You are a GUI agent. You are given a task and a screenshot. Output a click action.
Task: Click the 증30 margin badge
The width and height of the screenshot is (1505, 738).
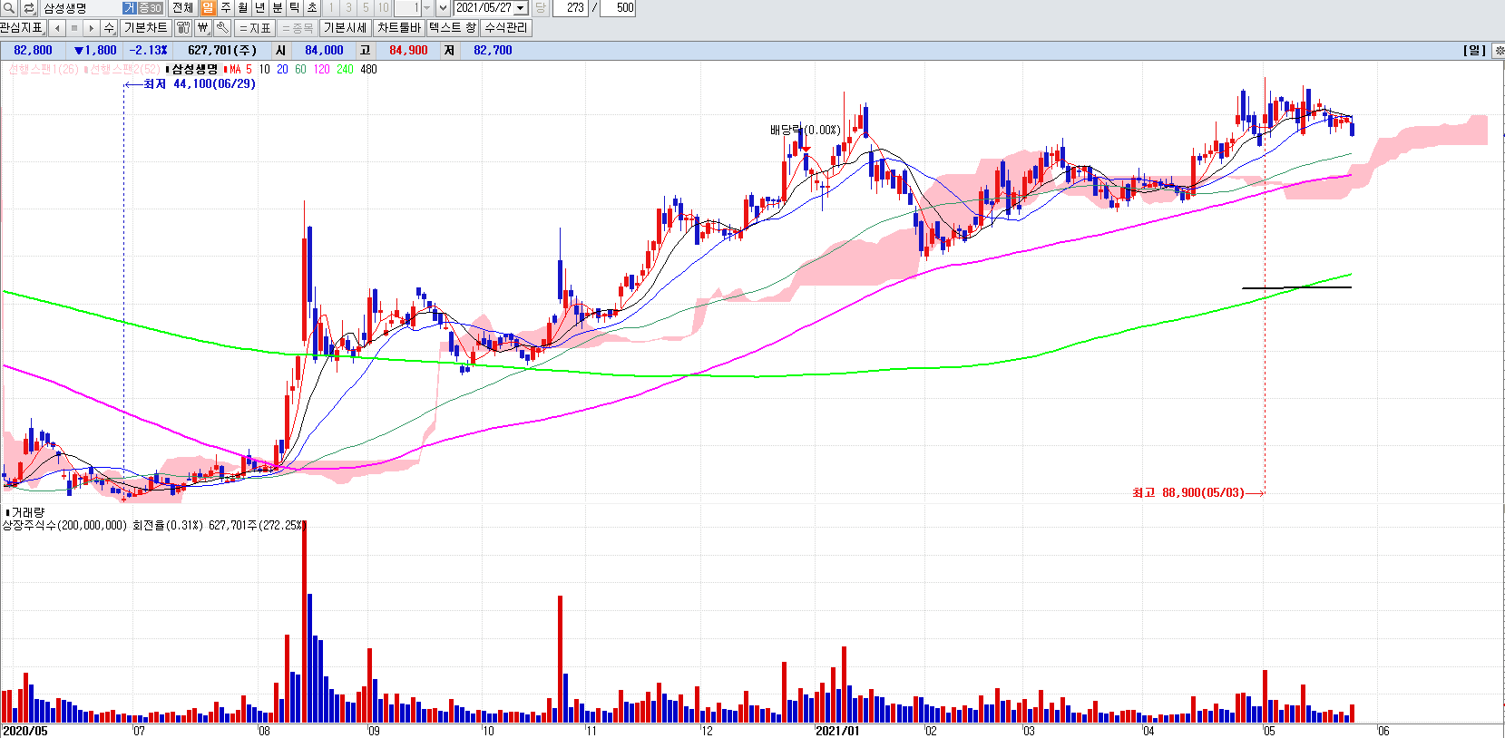coord(150,8)
